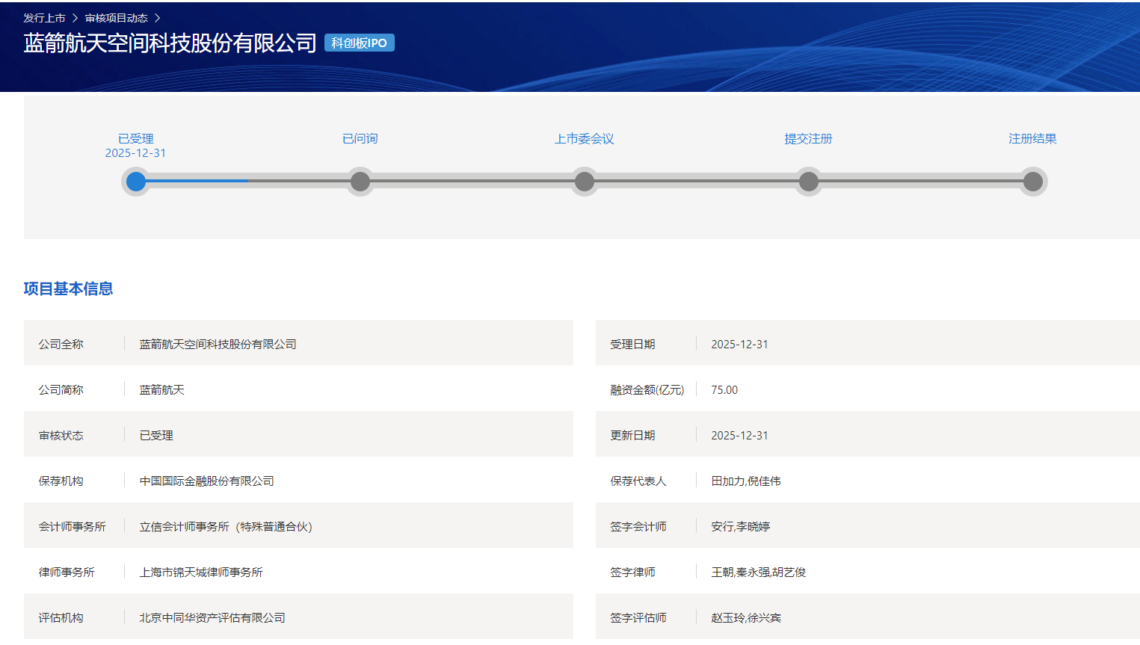Viewport: 1140px width, 645px height.
Task: Click the 已问询 stage label
Action: tap(360, 139)
